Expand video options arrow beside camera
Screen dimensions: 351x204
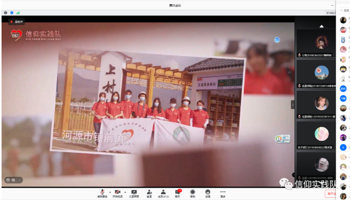tap(125, 192)
